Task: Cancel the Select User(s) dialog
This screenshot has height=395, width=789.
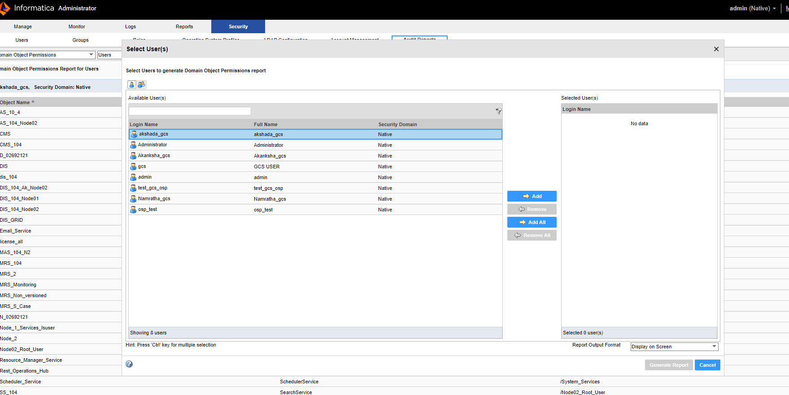Action: click(707, 365)
